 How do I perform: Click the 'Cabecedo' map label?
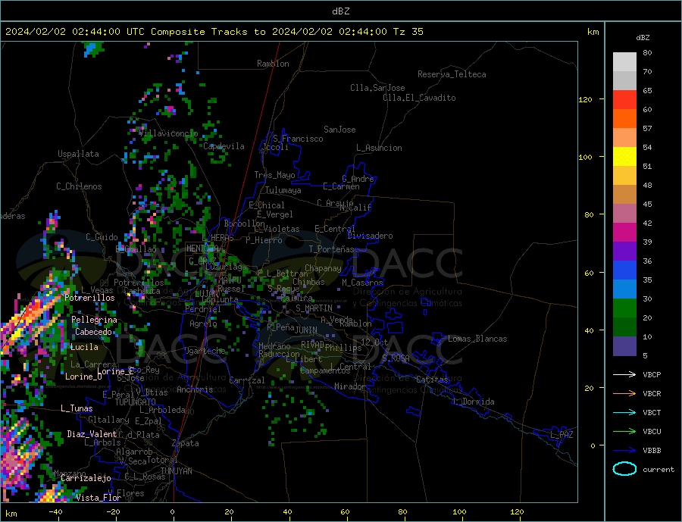point(93,332)
